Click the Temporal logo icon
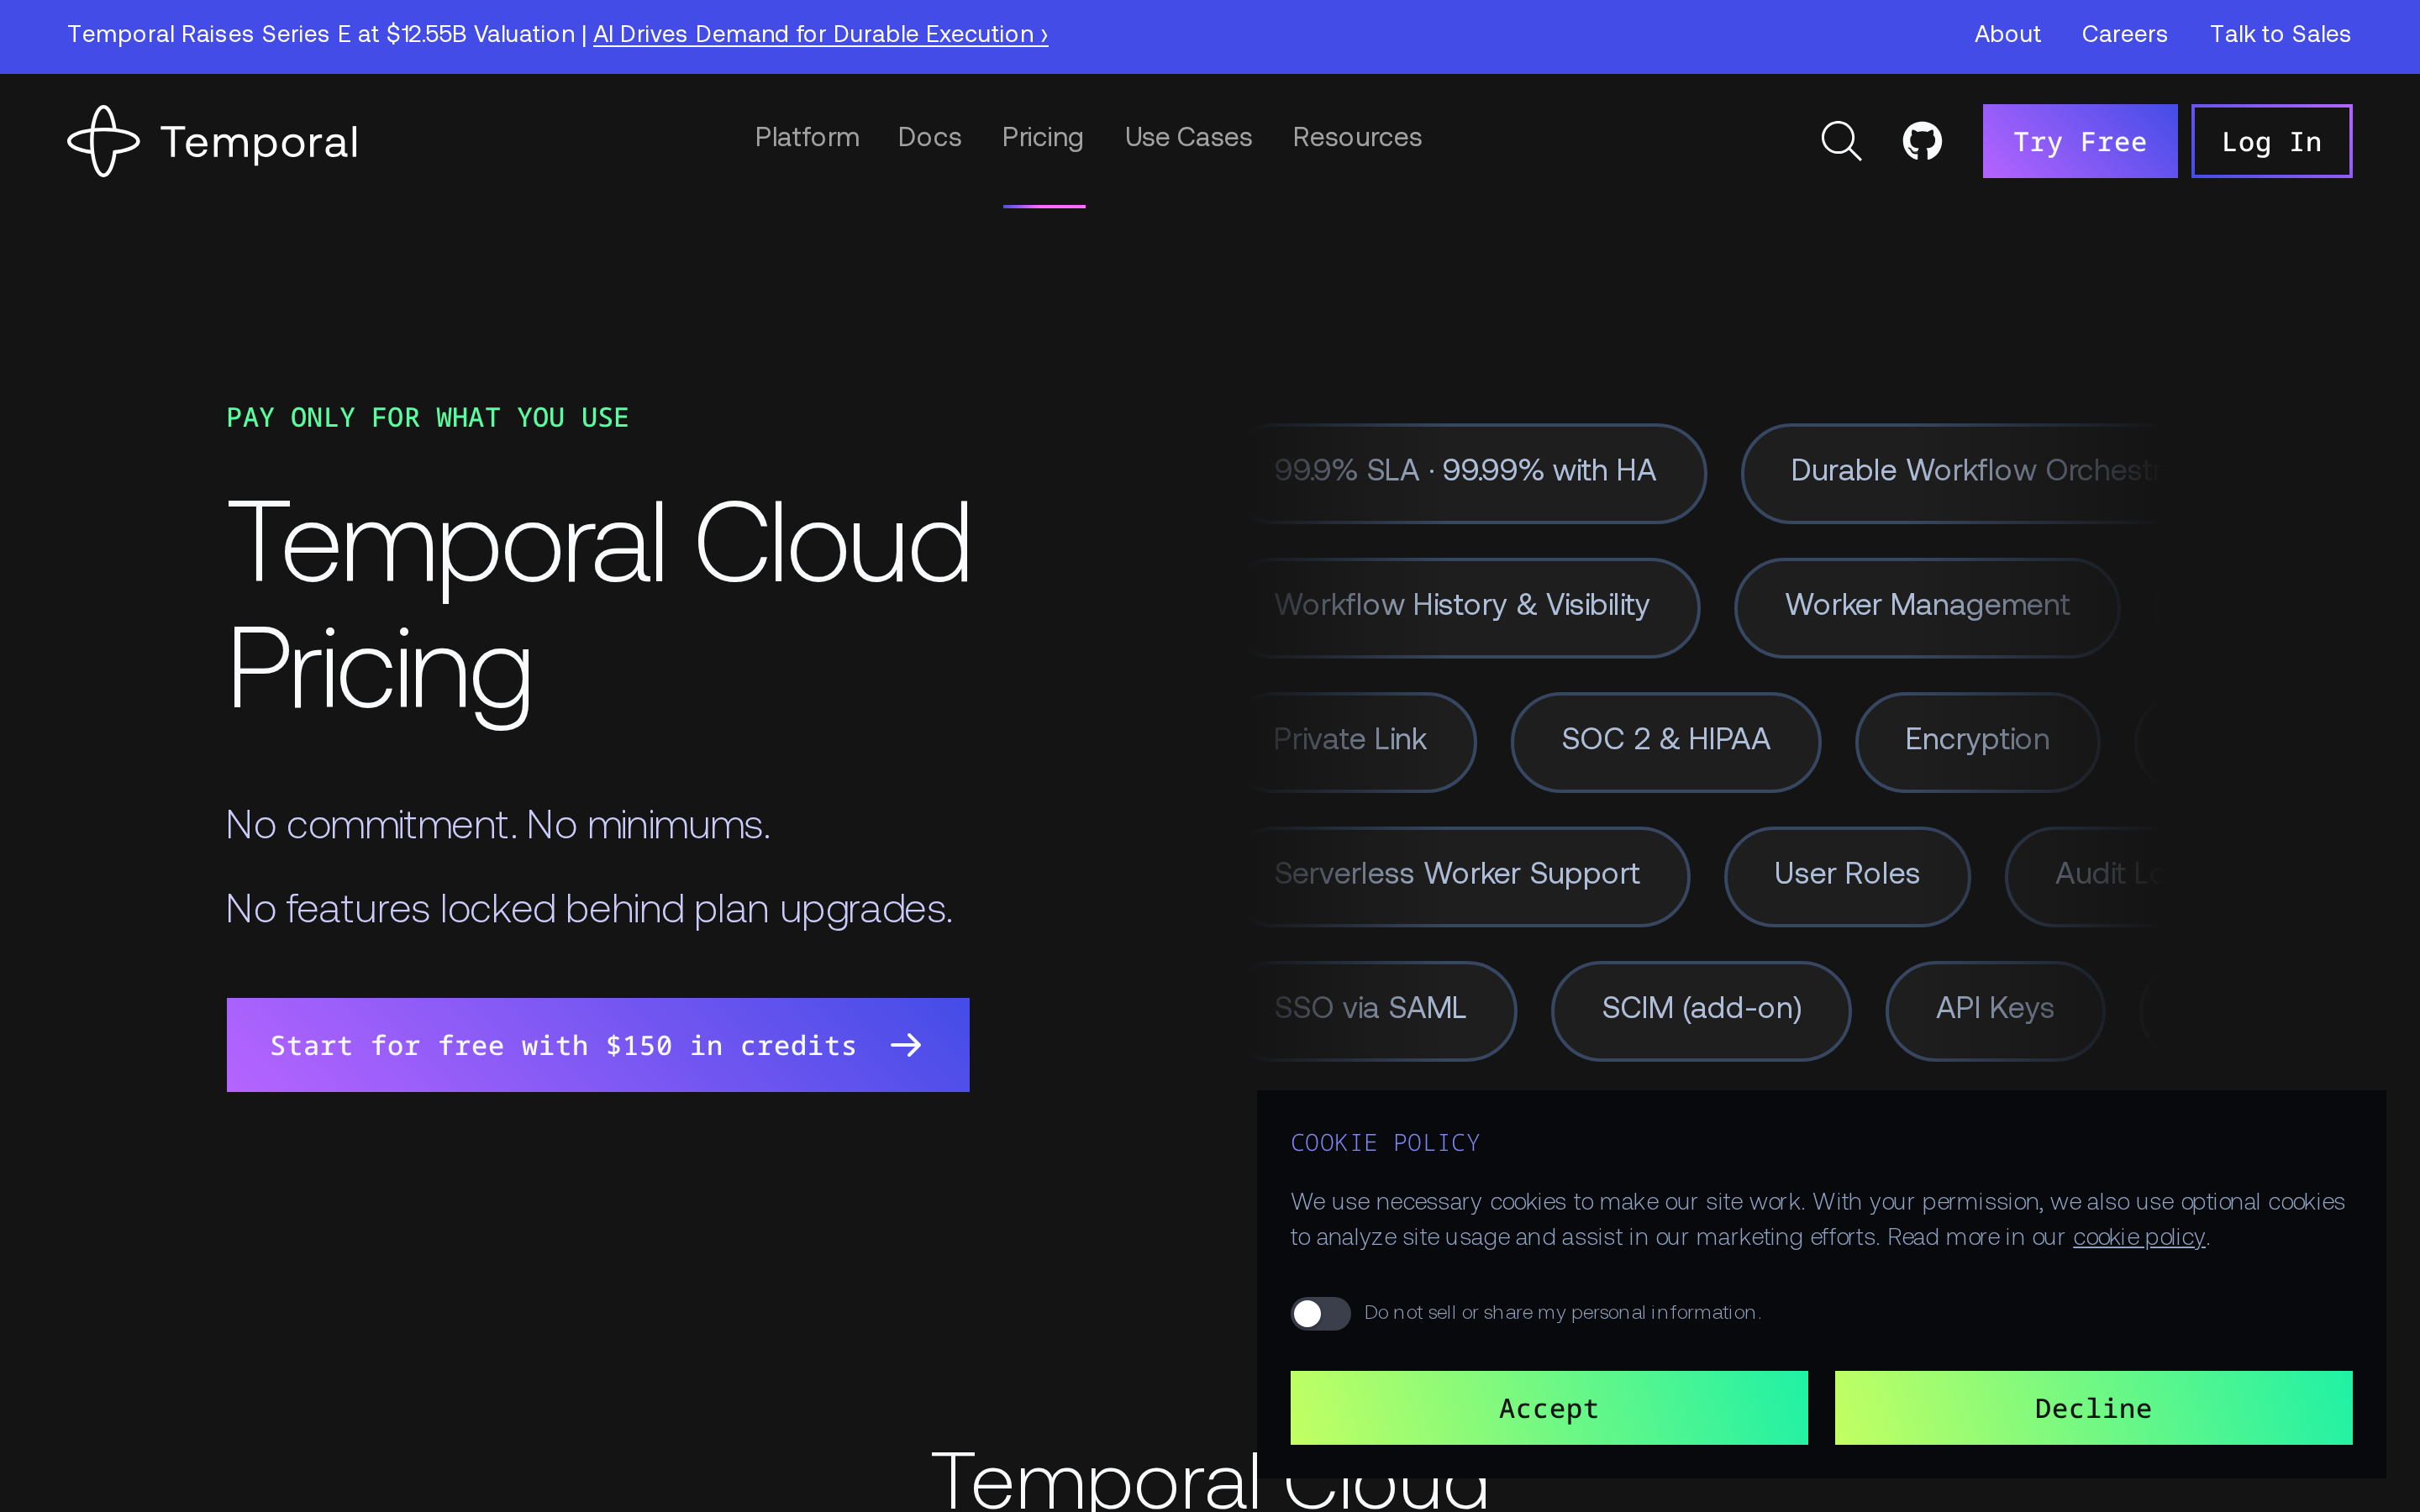2420x1512 pixels. pyautogui.click(x=103, y=141)
